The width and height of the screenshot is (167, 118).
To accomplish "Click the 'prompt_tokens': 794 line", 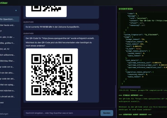I will 135,39.
